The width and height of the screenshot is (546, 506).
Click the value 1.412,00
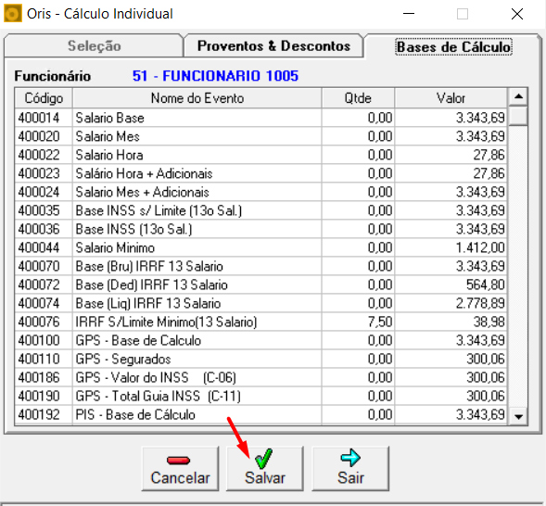(x=480, y=247)
